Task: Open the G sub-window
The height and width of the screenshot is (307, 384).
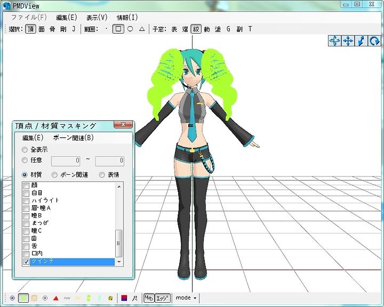Action: pyautogui.click(x=228, y=29)
